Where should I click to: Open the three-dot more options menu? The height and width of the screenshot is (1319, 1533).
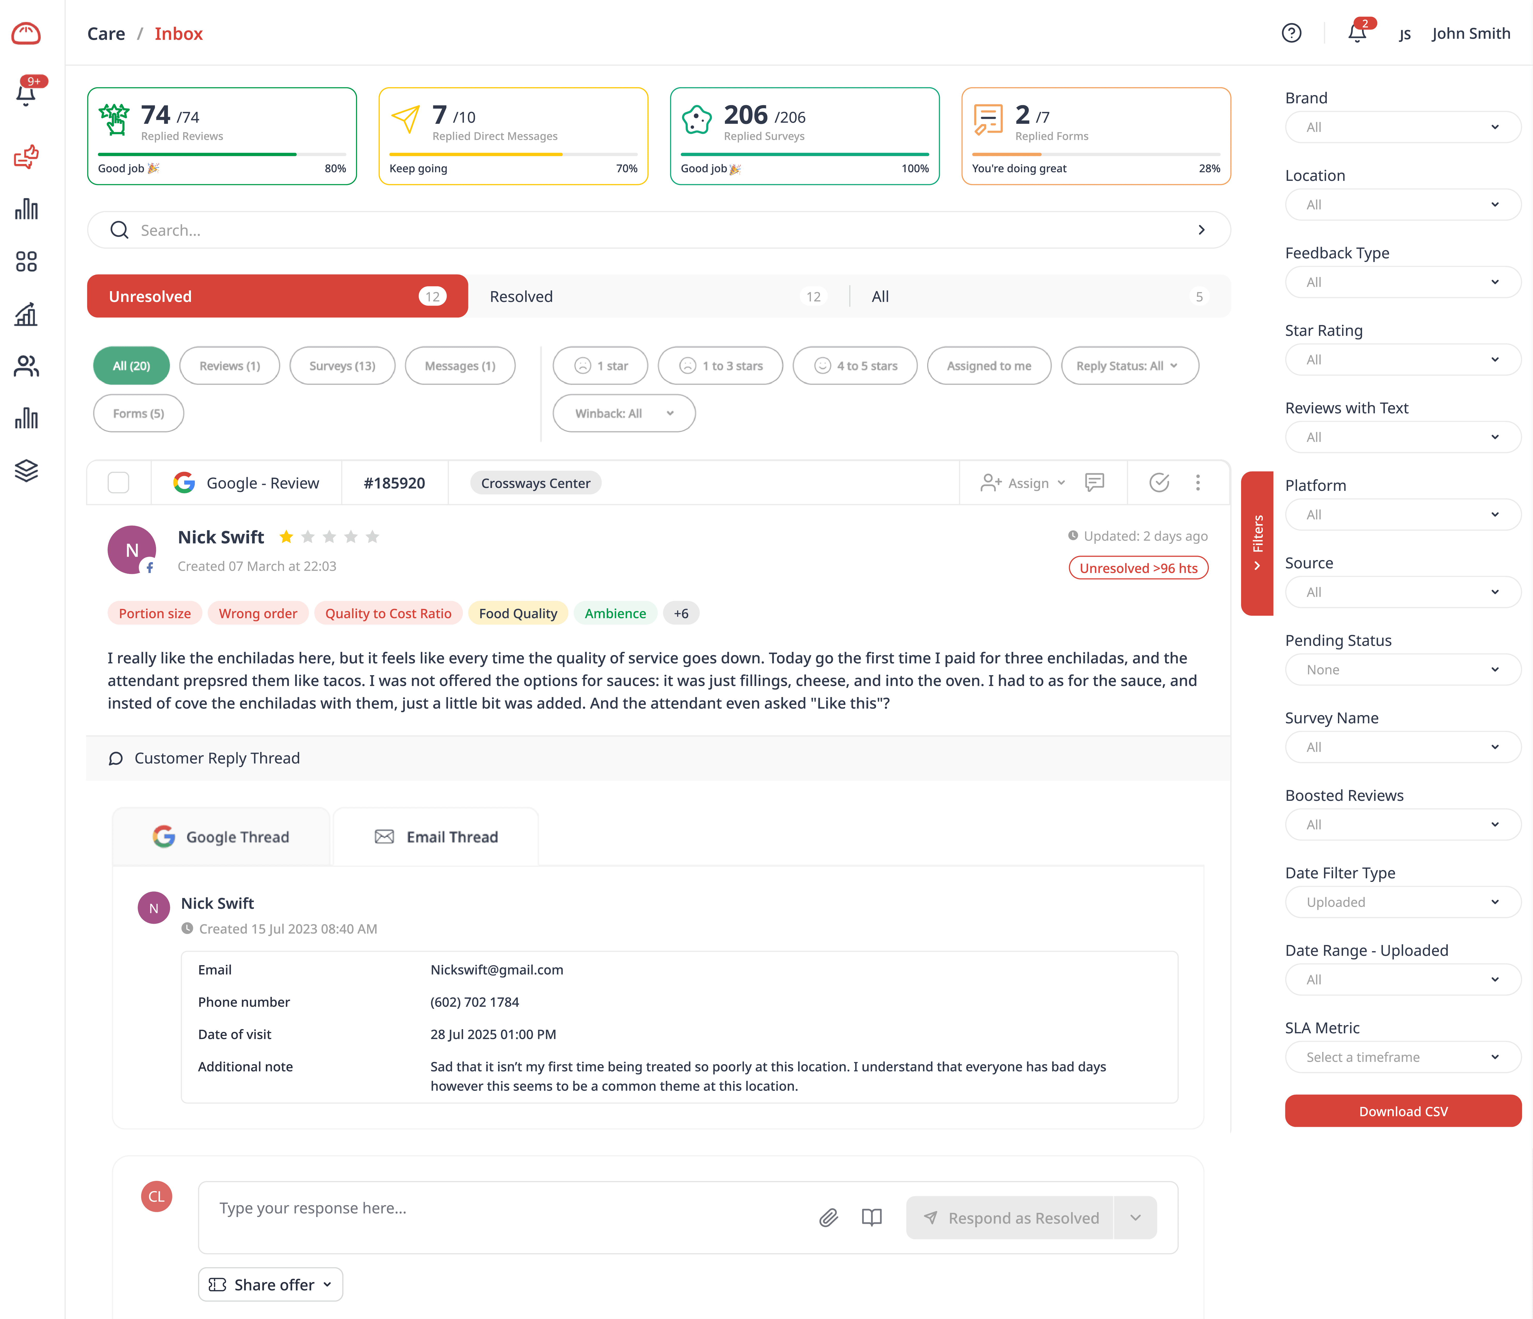(x=1198, y=483)
